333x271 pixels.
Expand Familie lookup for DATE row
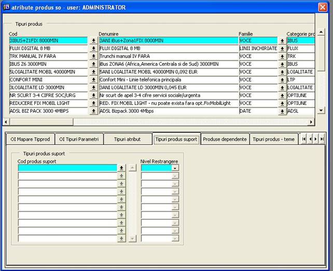click(x=282, y=111)
